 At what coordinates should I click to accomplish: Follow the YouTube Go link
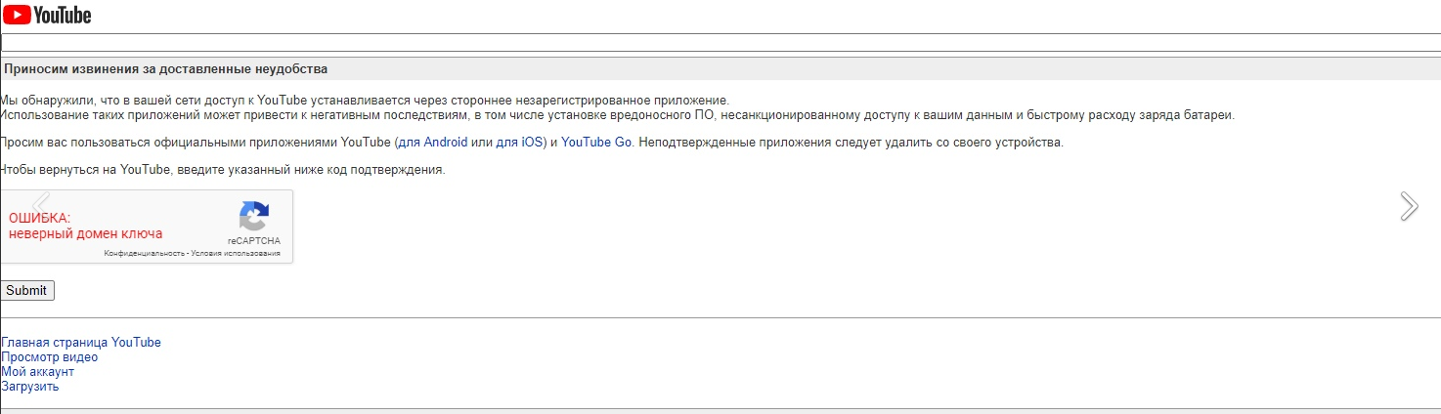[596, 143]
